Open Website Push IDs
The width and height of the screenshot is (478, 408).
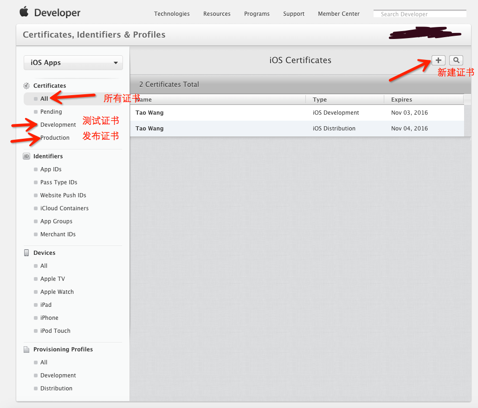[63, 195]
